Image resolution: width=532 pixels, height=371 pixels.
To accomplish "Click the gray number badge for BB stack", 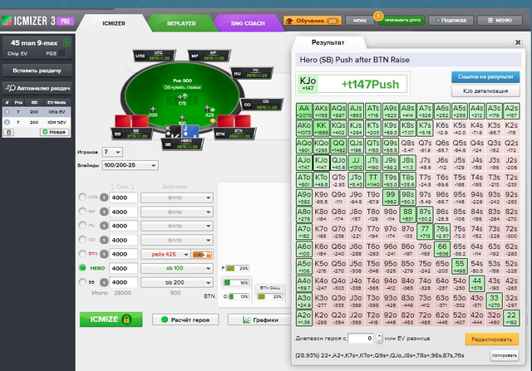I will [x=104, y=282].
